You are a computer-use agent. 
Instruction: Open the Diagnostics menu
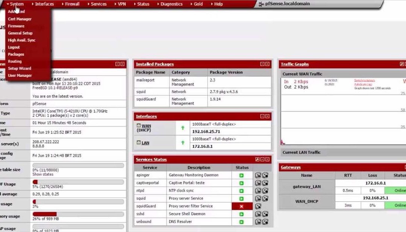pyautogui.click(x=171, y=4)
